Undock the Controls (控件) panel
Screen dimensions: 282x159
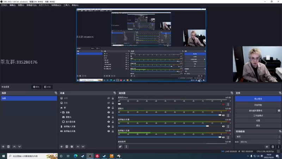tap(280, 93)
